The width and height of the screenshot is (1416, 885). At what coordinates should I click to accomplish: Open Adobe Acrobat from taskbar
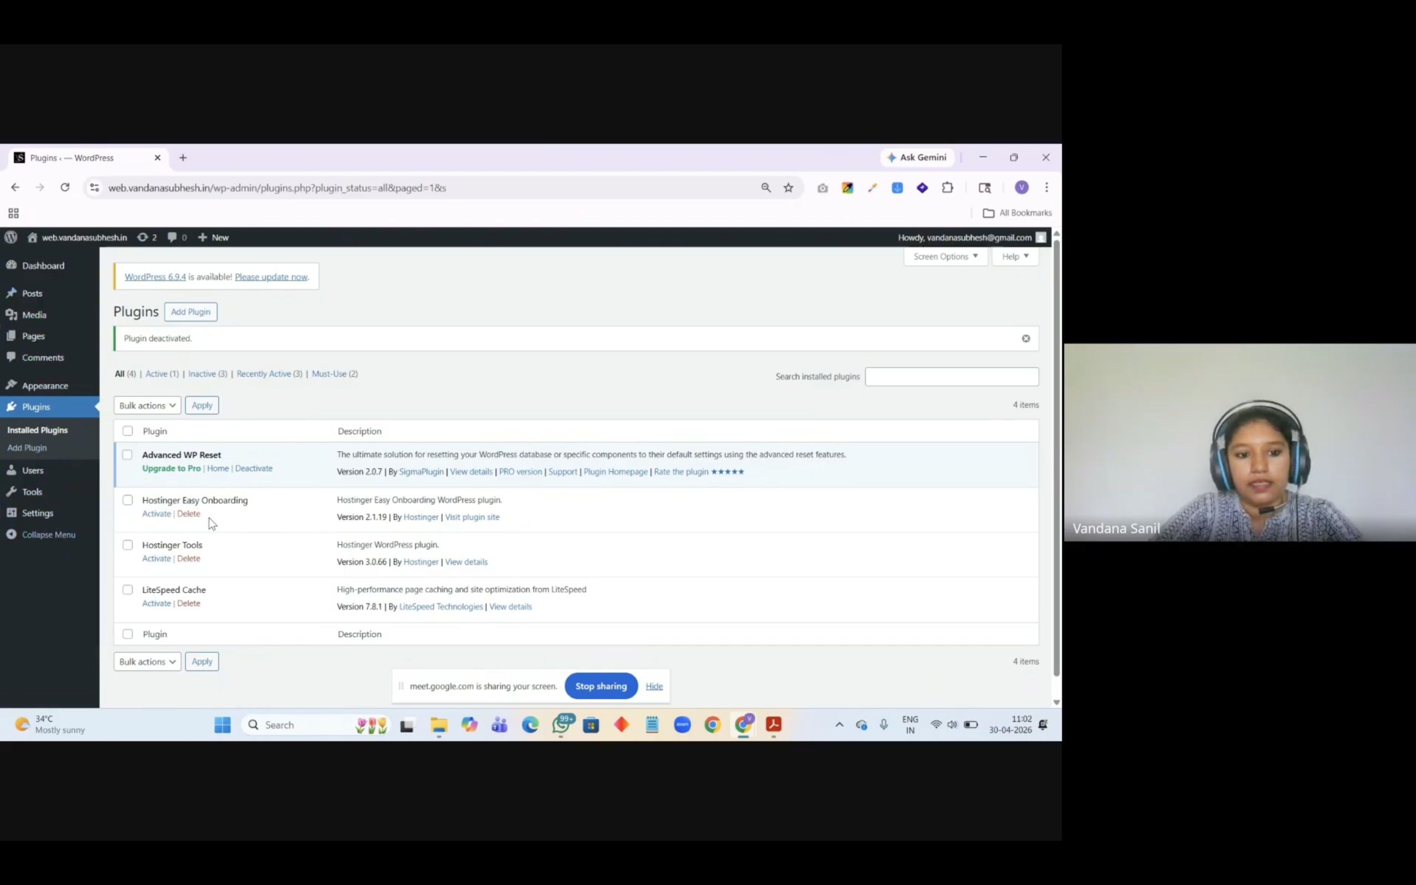tap(773, 725)
